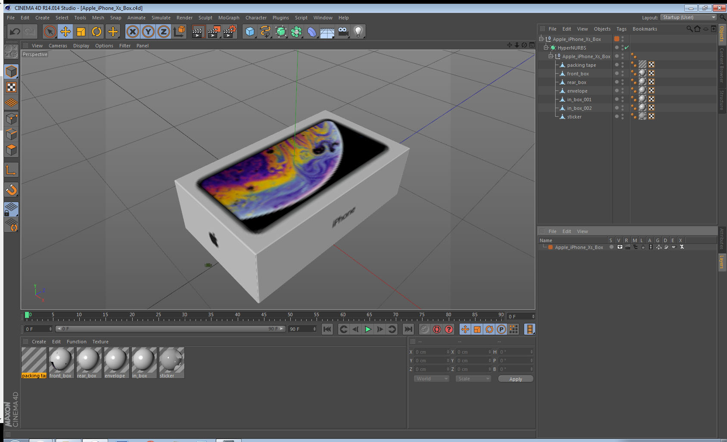Collapse the top Apple_iPhone_Xs_Box root node
This screenshot has width=727, height=442.
tap(541, 39)
